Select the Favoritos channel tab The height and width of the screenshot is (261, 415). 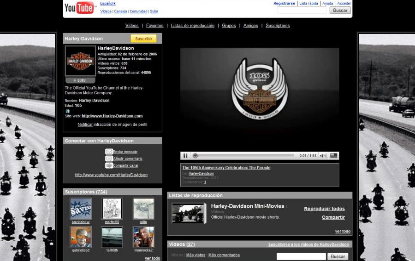(x=154, y=26)
